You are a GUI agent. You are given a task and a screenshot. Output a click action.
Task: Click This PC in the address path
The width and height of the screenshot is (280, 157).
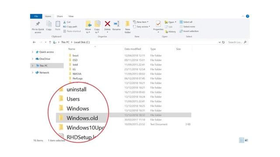(x=65, y=42)
